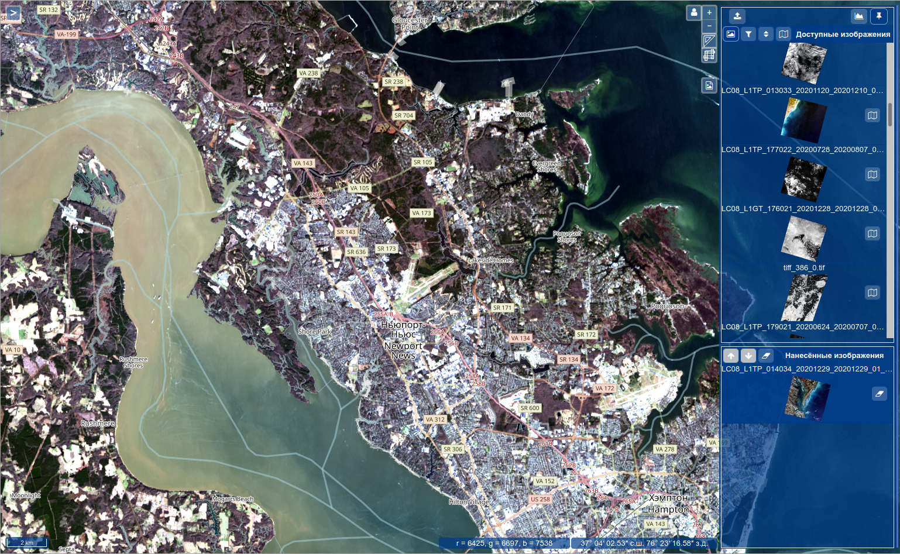900x554 pixels.
Task: Open the user account button
Action: (693, 12)
